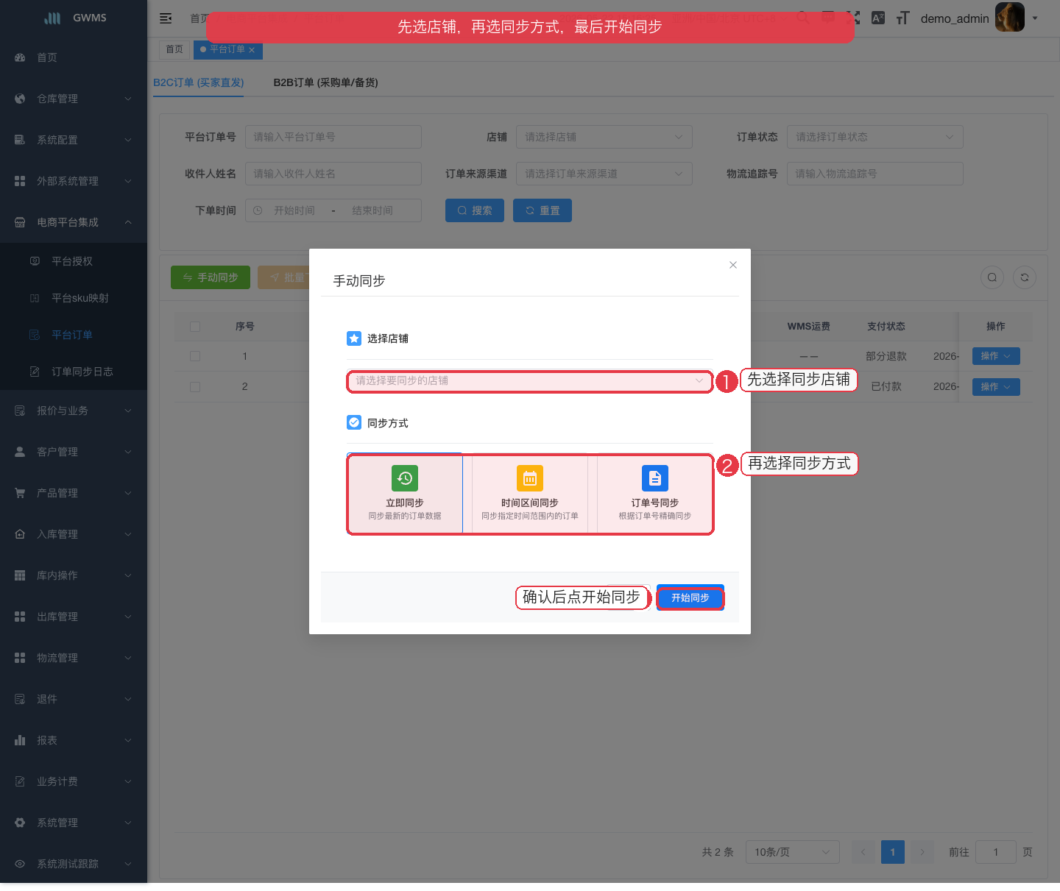Close the 手动同步 dialog with the X

(733, 265)
